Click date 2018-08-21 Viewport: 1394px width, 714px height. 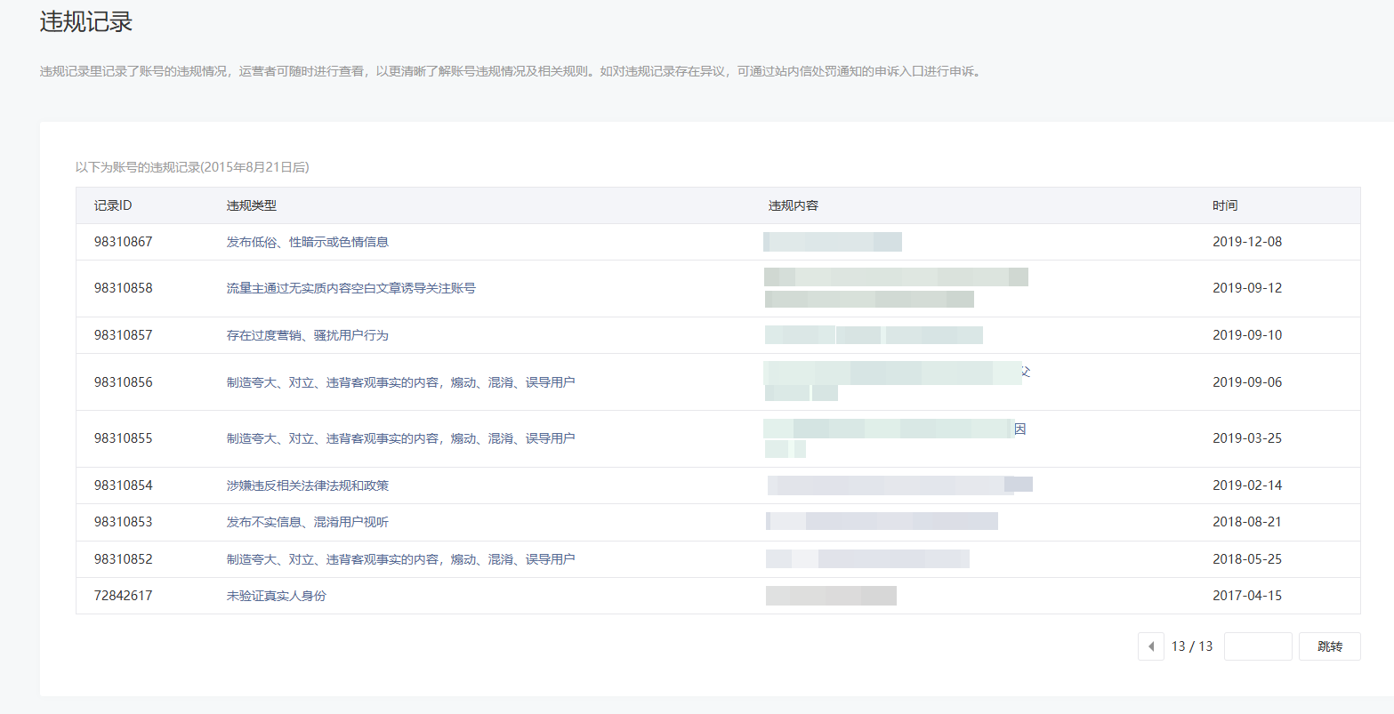(x=1247, y=522)
